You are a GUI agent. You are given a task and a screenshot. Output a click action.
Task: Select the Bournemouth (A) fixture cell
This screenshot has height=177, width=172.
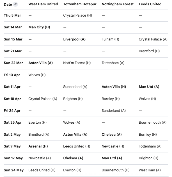[x=152, y=122]
